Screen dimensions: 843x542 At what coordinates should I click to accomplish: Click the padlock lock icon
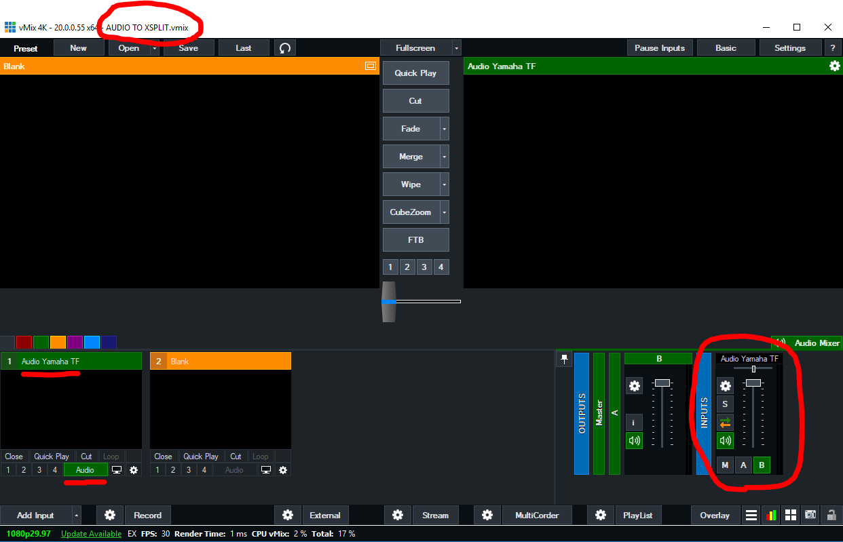point(831,515)
